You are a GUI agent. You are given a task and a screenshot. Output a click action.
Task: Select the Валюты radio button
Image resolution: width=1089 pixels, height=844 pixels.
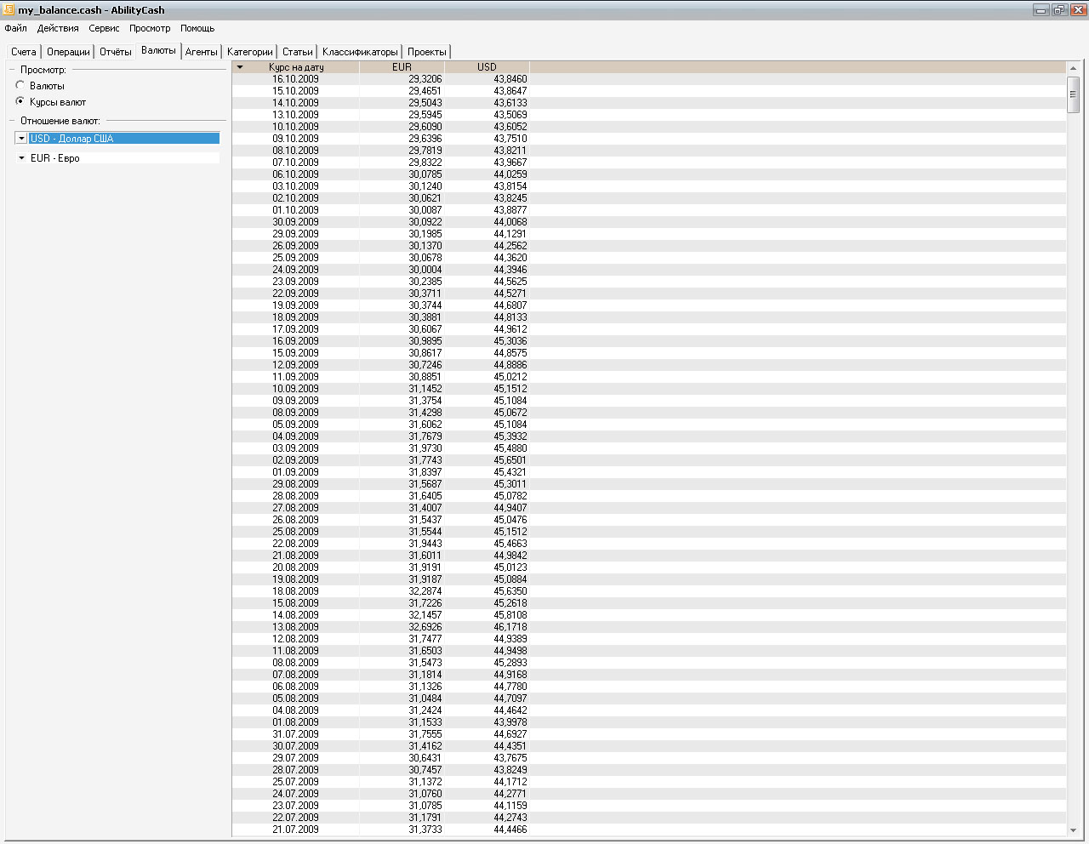(20, 86)
